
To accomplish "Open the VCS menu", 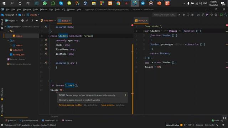I will tap(63, 10).
